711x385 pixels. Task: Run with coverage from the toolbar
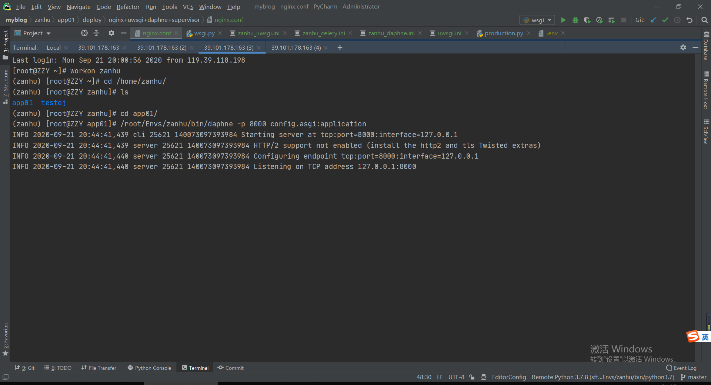coord(587,20)
